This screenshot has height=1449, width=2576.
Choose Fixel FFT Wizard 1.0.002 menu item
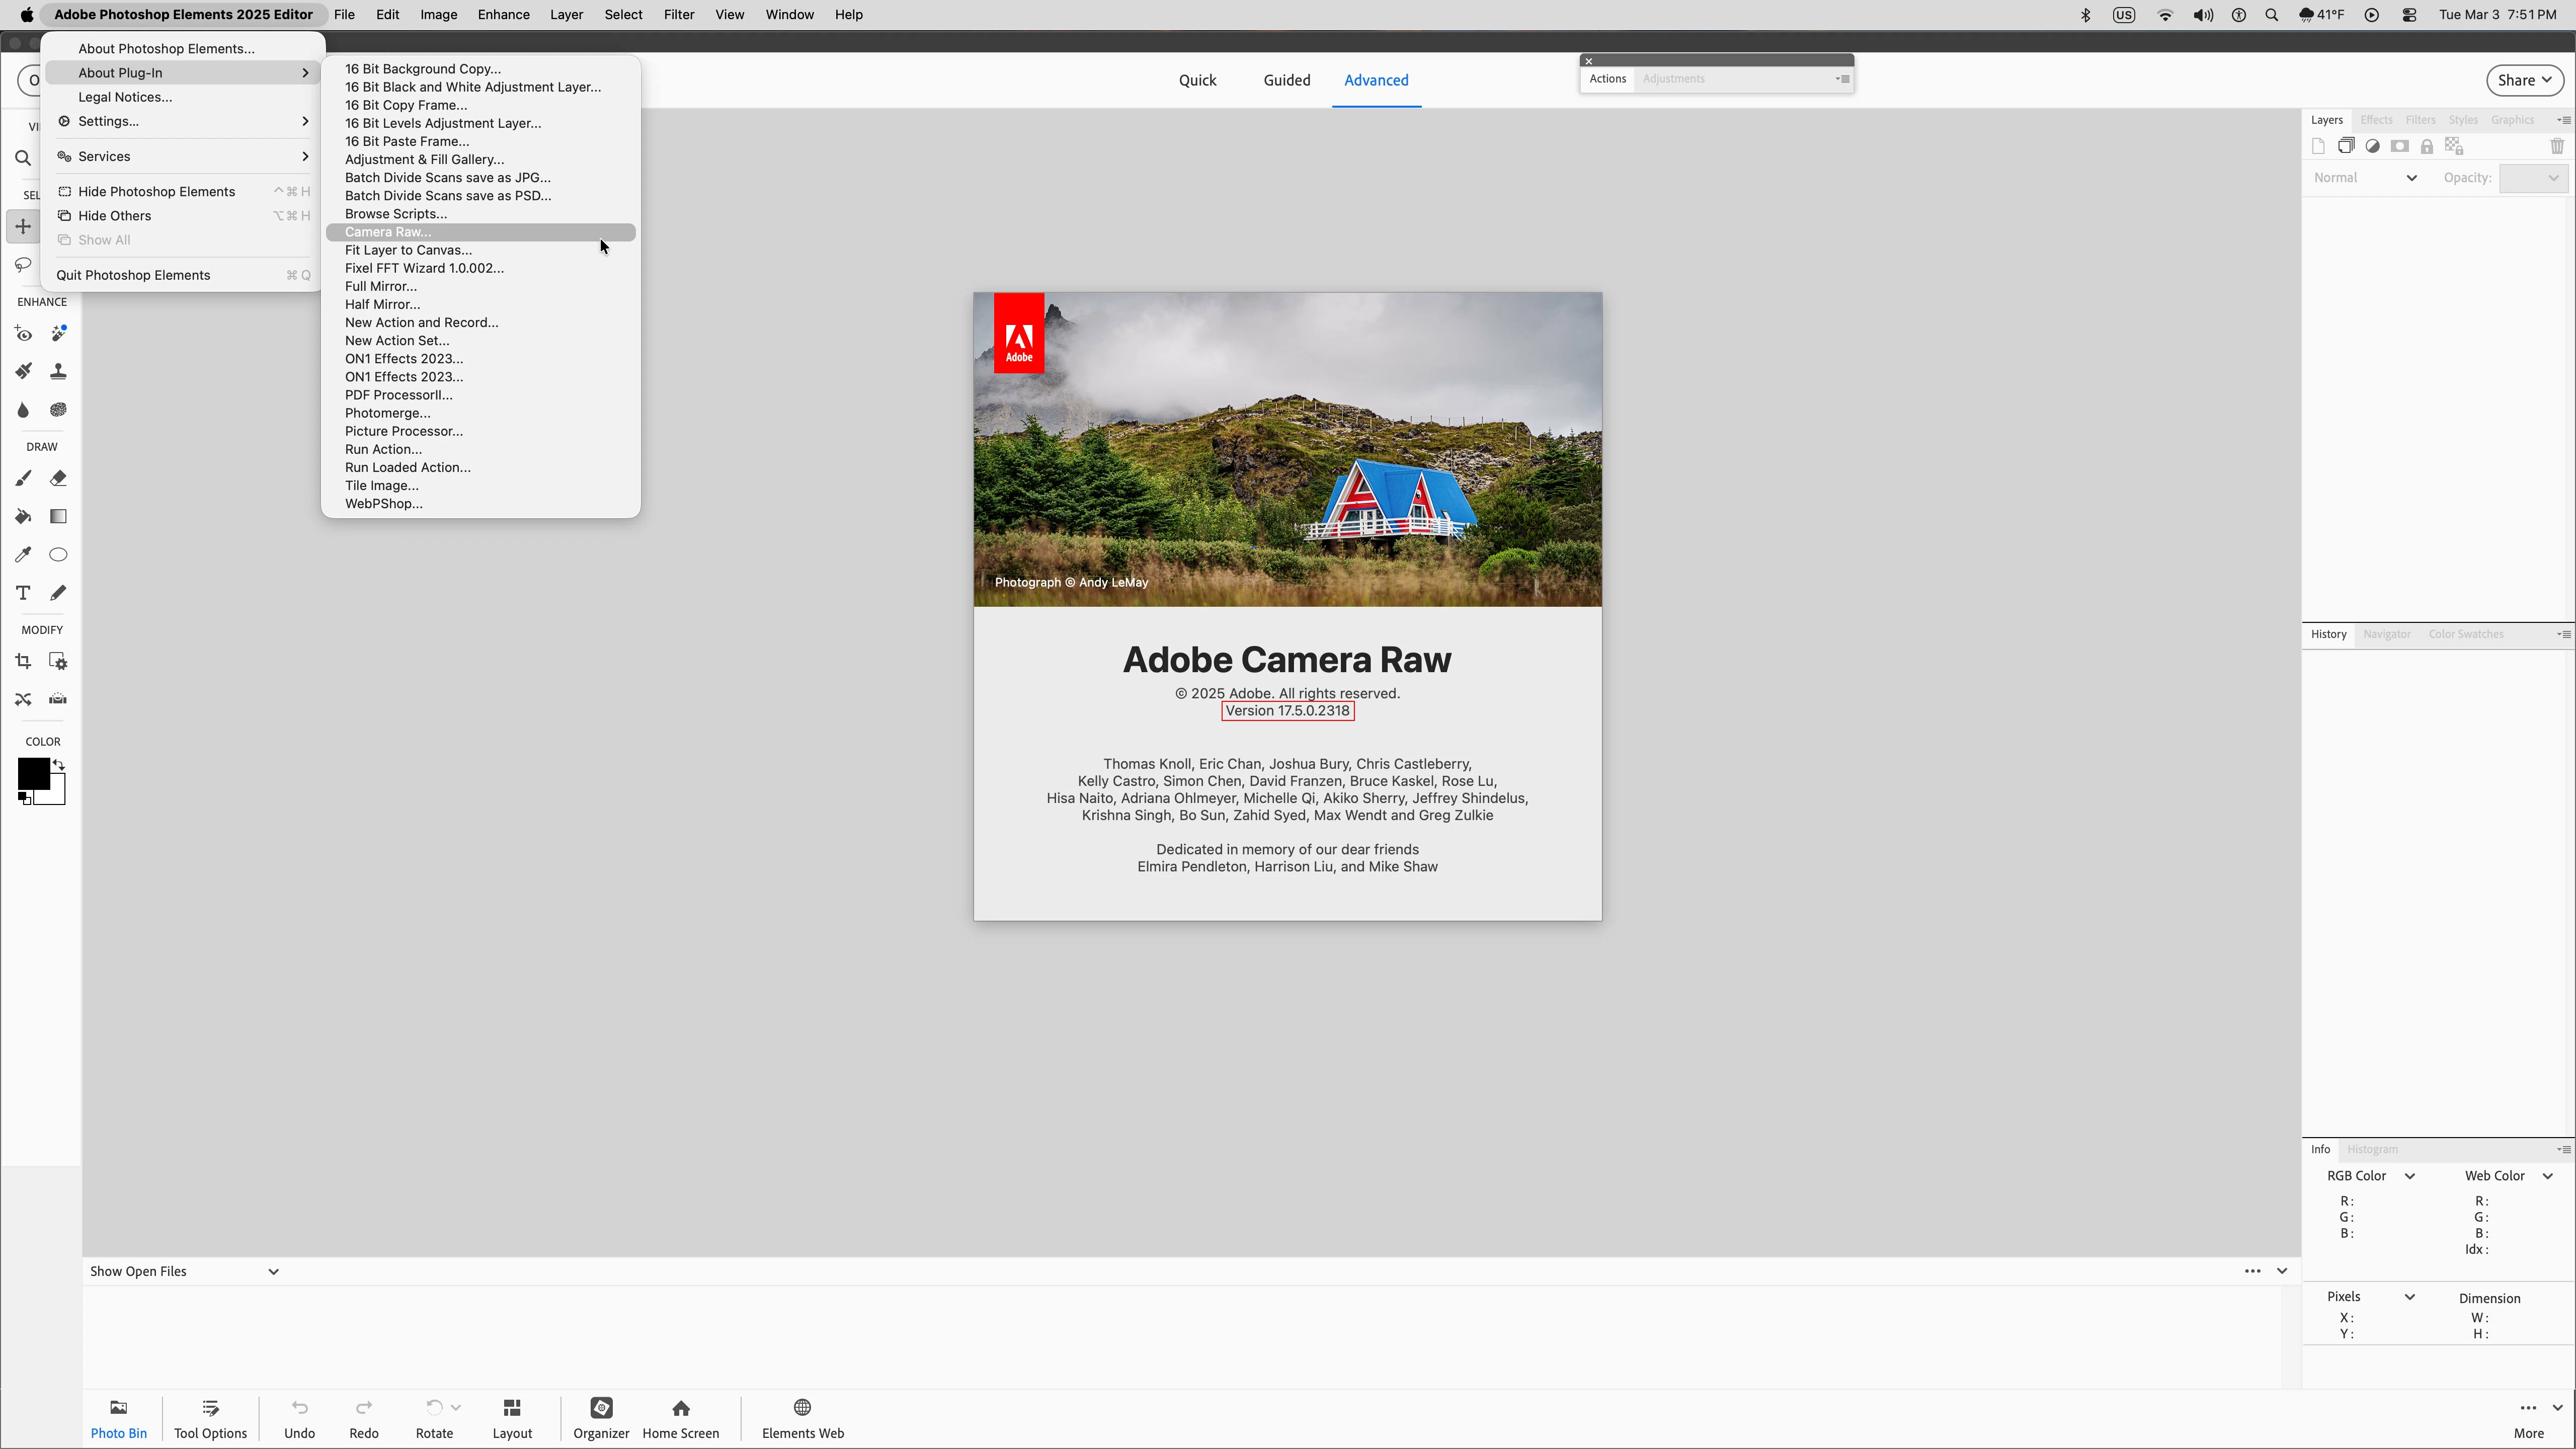pos(424,268)
